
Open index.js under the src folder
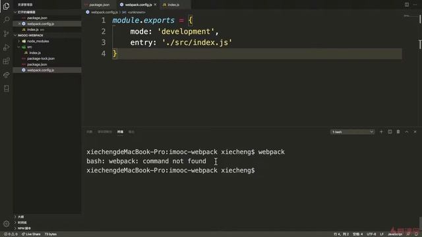pos(47,53)
